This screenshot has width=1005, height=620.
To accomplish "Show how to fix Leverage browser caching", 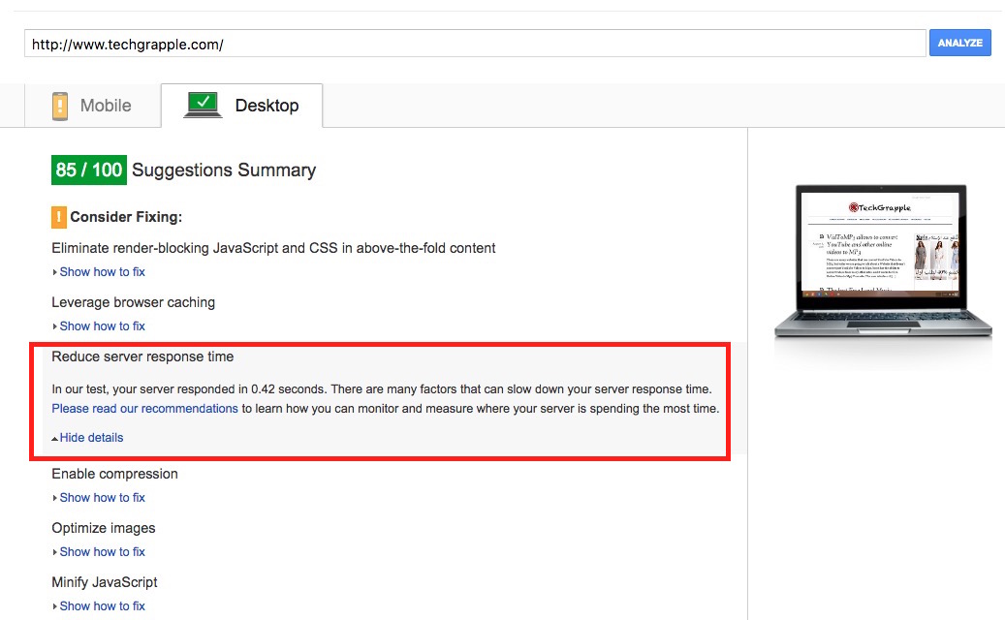I will pyautogui.click(x=102, y=326).
